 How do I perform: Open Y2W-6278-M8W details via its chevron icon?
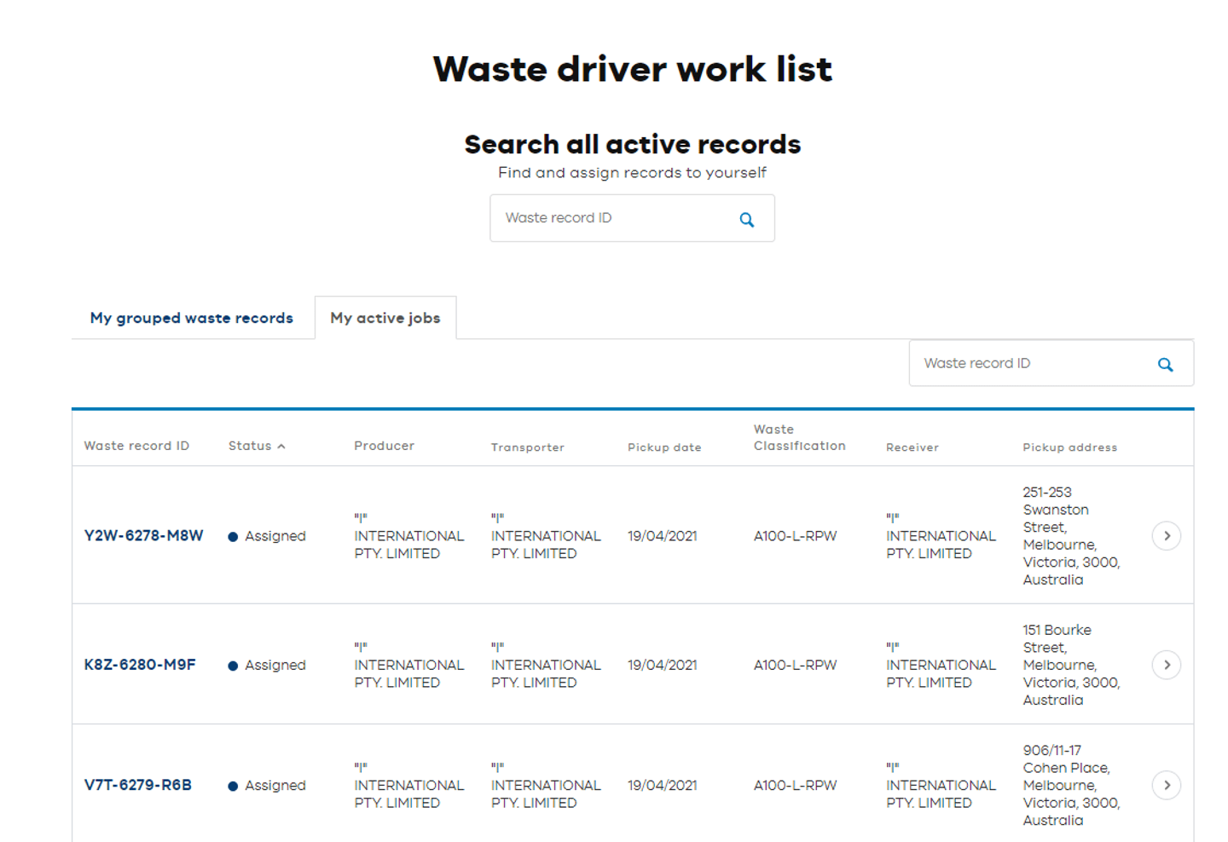tap(1166, 536)
